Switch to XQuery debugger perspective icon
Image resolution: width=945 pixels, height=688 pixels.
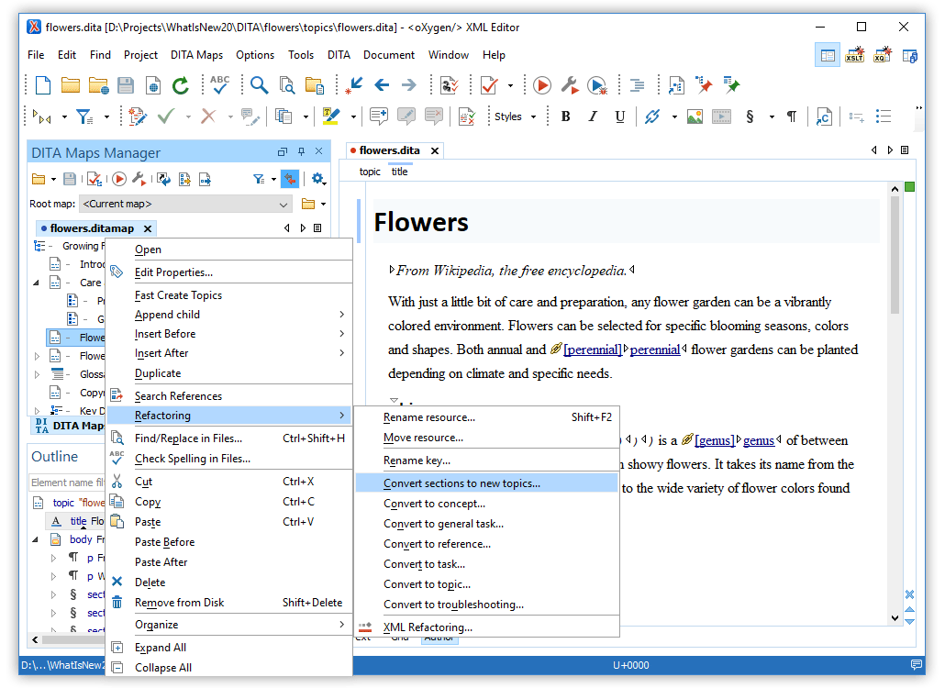tap(883, 55)
